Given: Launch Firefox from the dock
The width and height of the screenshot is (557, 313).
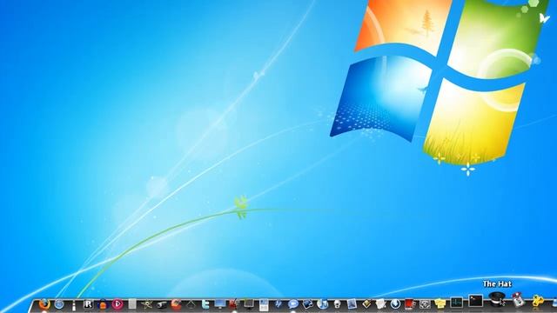Looking at the screenshot, I should tap(44, 304).
